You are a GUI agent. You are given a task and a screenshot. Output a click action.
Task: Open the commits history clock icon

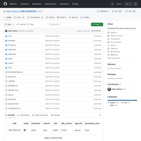(92, 31)
